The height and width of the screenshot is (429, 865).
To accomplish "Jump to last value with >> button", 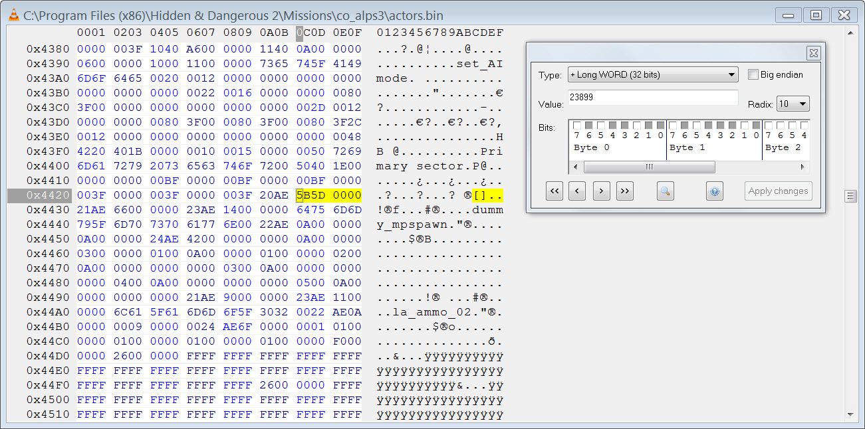I will tap(624, 191).
